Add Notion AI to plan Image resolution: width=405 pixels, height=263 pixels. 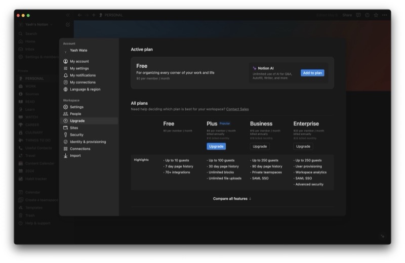pos(312,73)
